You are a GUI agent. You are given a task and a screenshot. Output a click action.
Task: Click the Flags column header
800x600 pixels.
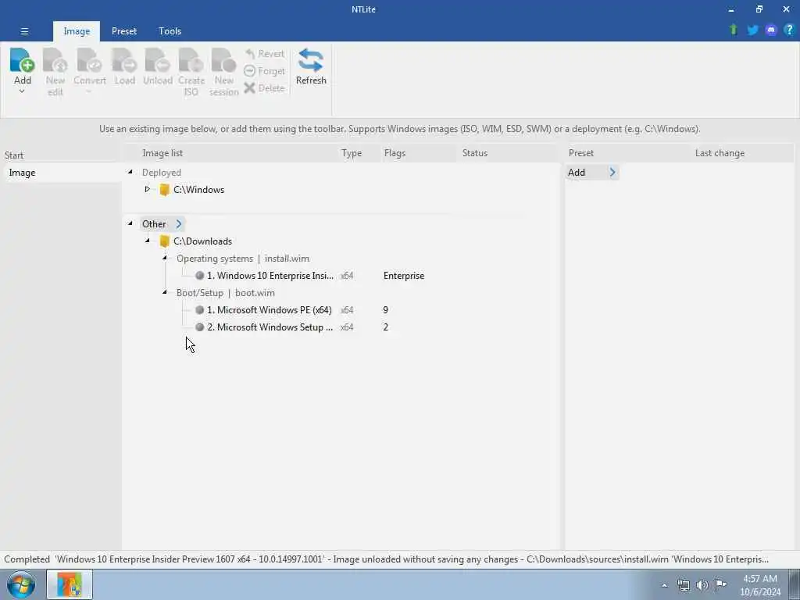pyautogui.click(x=395, y=153)
